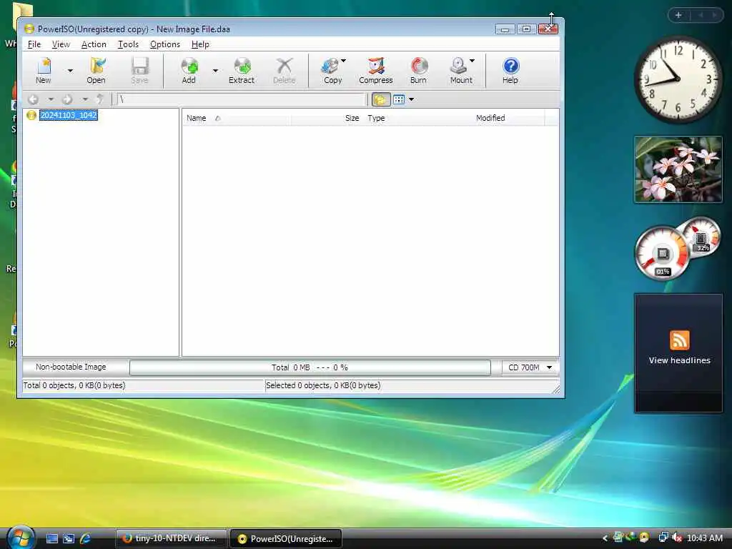Click the Up one level arrow

[100, 99]
